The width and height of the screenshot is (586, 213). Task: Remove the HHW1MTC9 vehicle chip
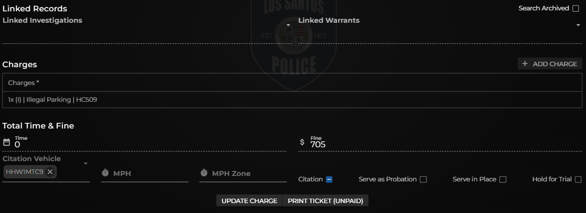(50, 172)
